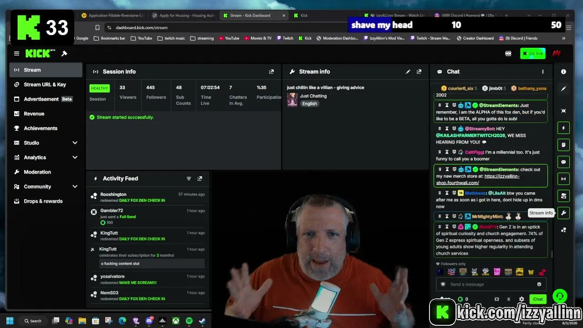Click the Send a message input field
The height and width of the screenshot is (328, 583).
(490, 284)
